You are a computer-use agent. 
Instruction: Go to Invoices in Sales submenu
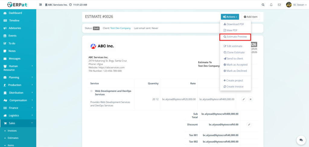point(12,131)
